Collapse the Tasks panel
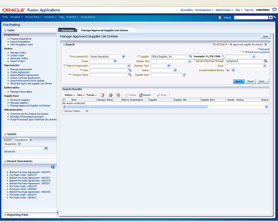The image size is (278, 222). (5, 30)
